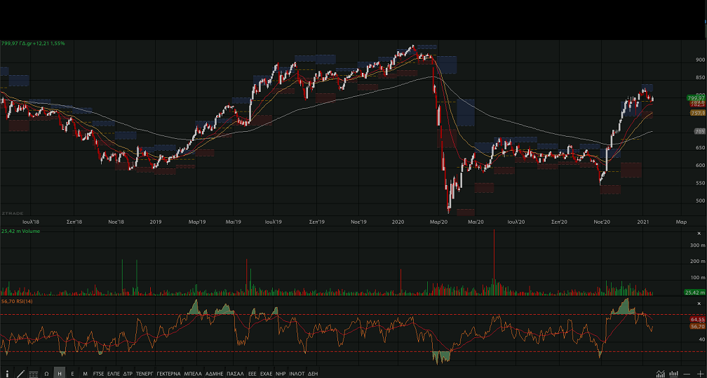Click the 650 price axis label

coord(700,148)
